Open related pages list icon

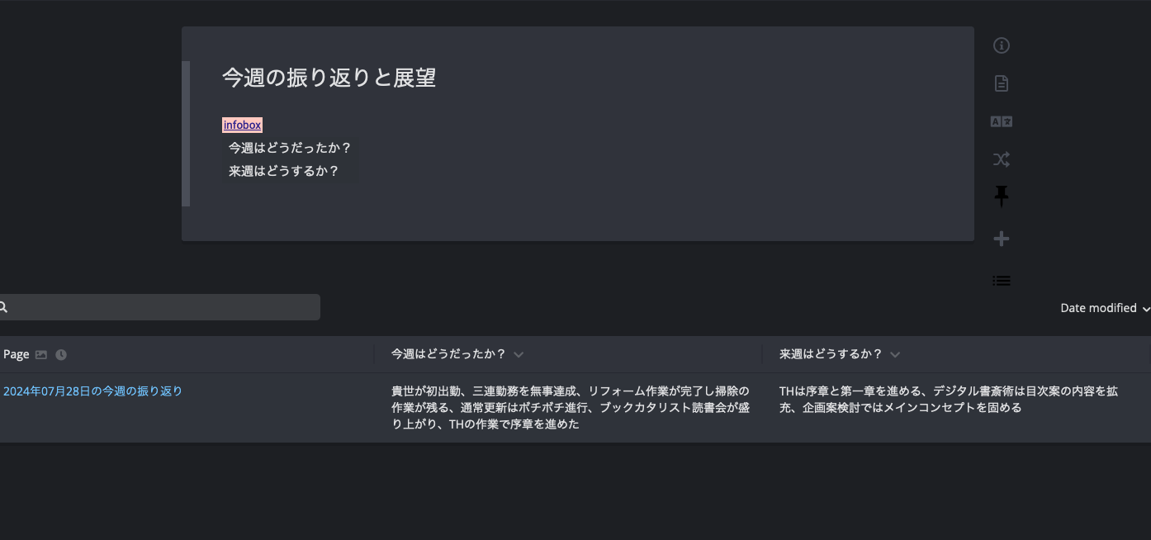[1001, 280]
